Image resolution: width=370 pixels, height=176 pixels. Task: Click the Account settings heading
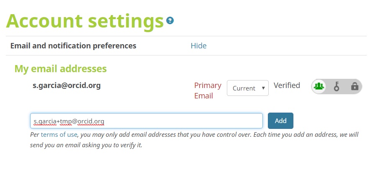point(85,21)
